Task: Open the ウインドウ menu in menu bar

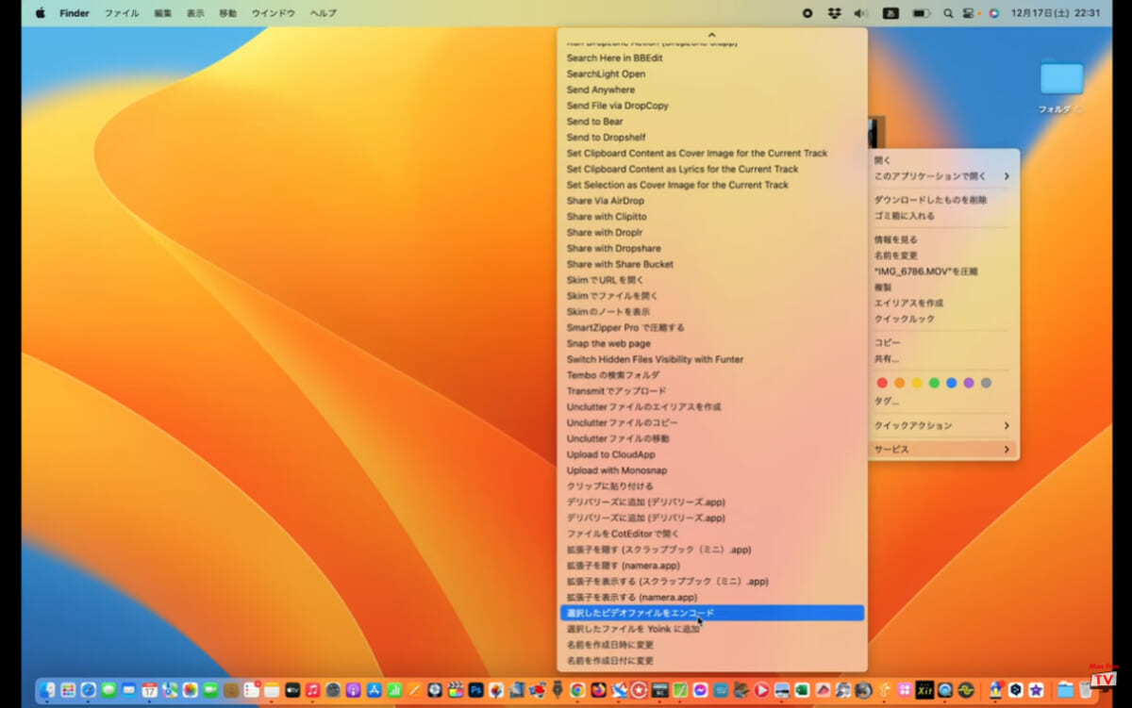Action: [274, 13]
